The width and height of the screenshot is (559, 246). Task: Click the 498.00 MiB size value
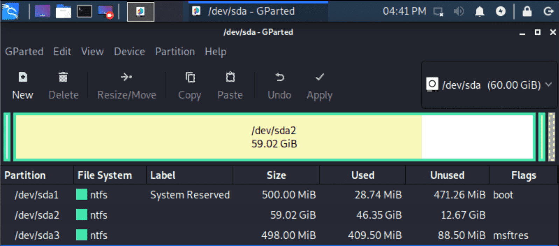click(x=288, y=235)
